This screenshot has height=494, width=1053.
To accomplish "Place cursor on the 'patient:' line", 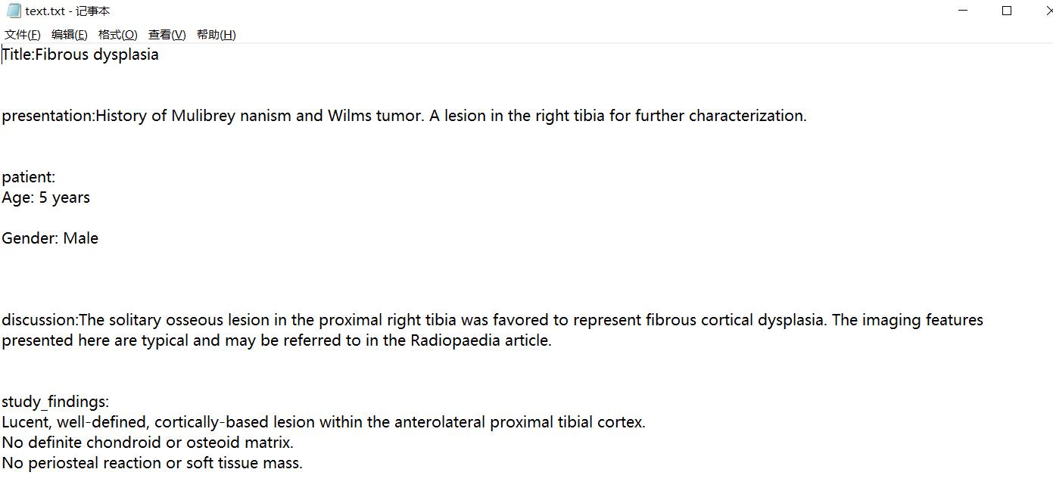I will tap(29, 177).
